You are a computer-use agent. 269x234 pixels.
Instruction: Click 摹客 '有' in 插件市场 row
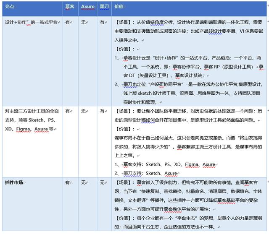click(x=68, y=182)
